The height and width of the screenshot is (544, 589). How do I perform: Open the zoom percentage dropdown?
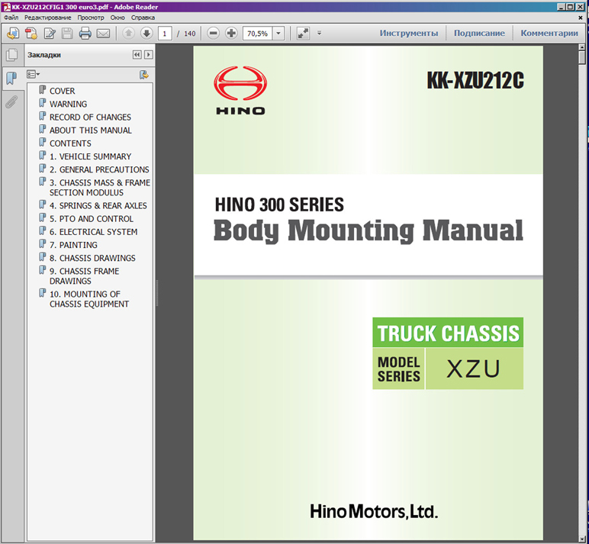(278, 34)
